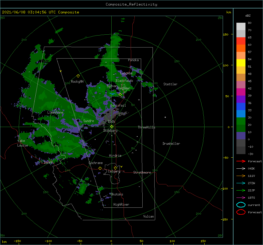The height and width of the screenshot is (245, 263).
Task: Click the white plus marker south of Stettler
Action: click(165, 117)
